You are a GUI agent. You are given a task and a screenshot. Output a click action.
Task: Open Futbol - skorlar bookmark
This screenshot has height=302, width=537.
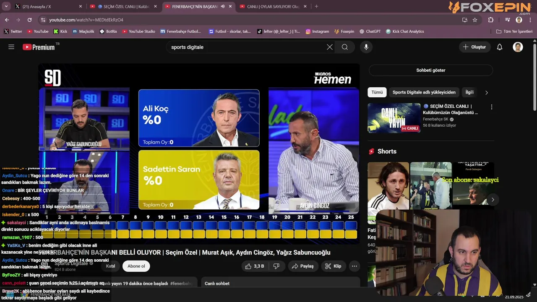coord(229,31)
